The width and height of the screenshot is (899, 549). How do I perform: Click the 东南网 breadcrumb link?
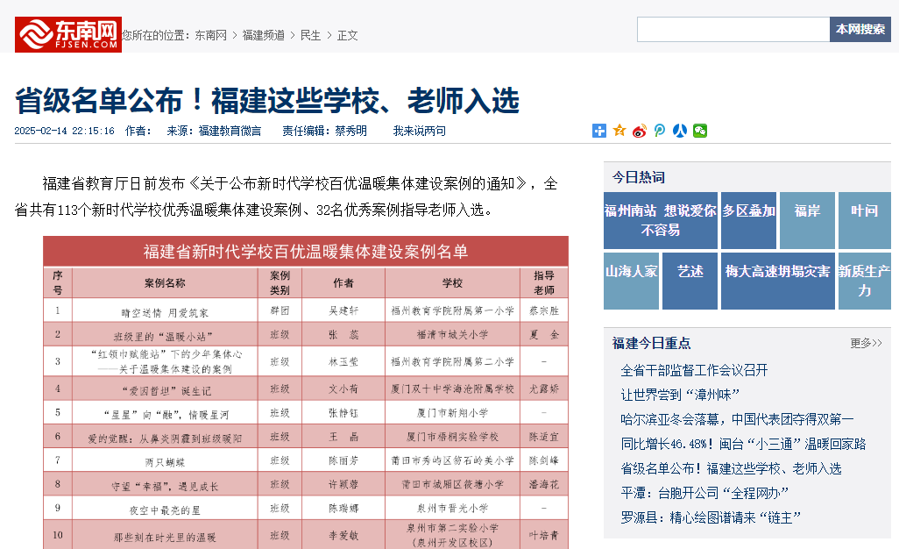210,35
